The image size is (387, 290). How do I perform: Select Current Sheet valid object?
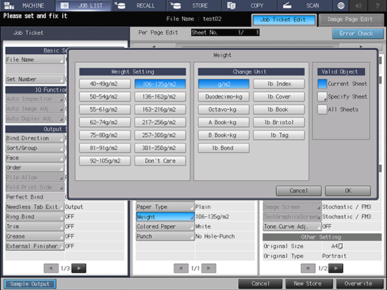[x=322, y=84]
